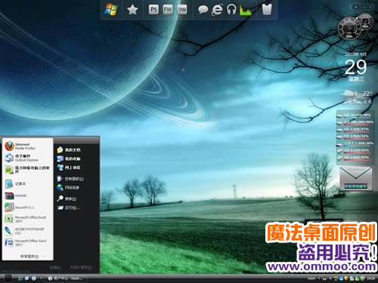Open the chat speech bubble dock icon
This screenshot has height=283, width=378.
click(x=203, y=10)
